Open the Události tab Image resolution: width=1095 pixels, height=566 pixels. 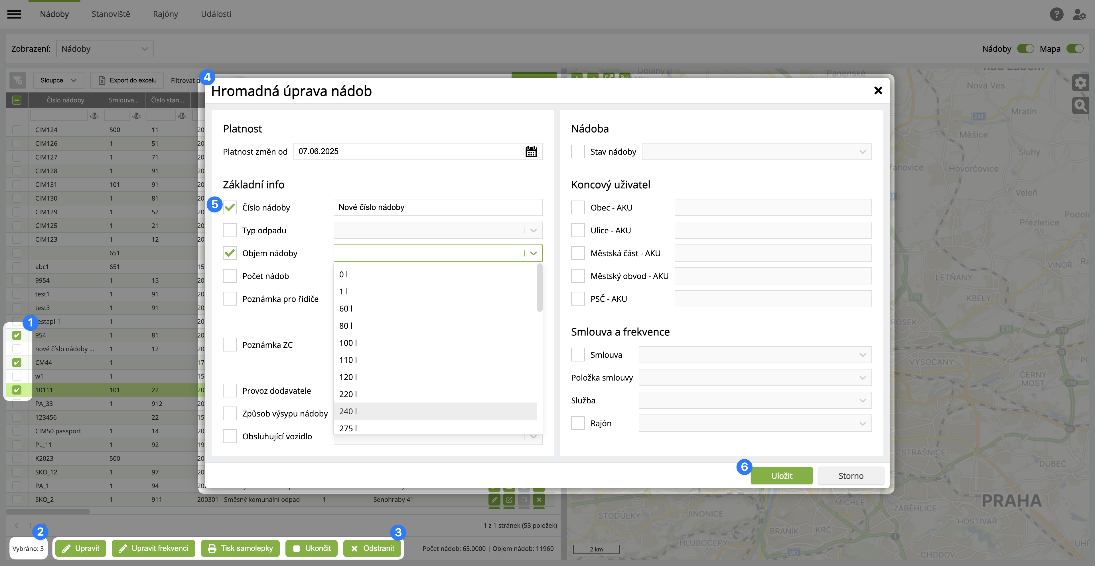[216, 14]
